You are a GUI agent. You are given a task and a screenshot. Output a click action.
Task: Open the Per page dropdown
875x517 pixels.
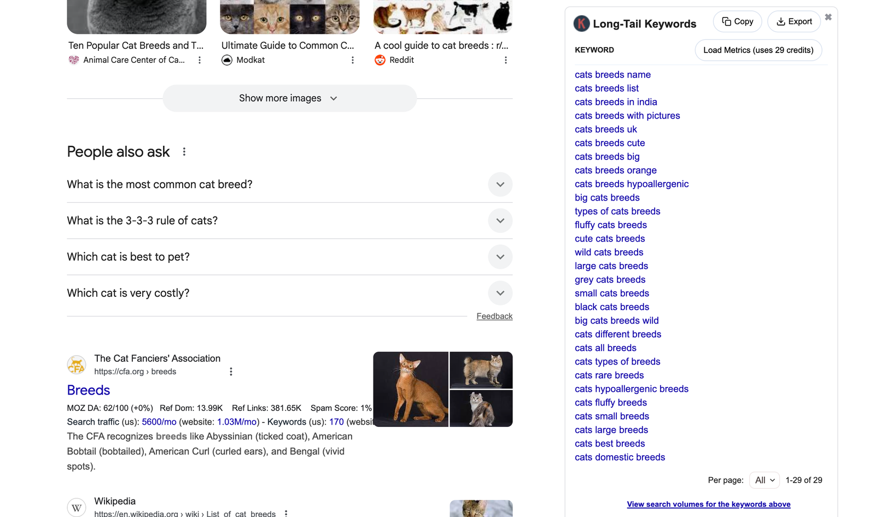pyautogui.click(x=765, y=480)
